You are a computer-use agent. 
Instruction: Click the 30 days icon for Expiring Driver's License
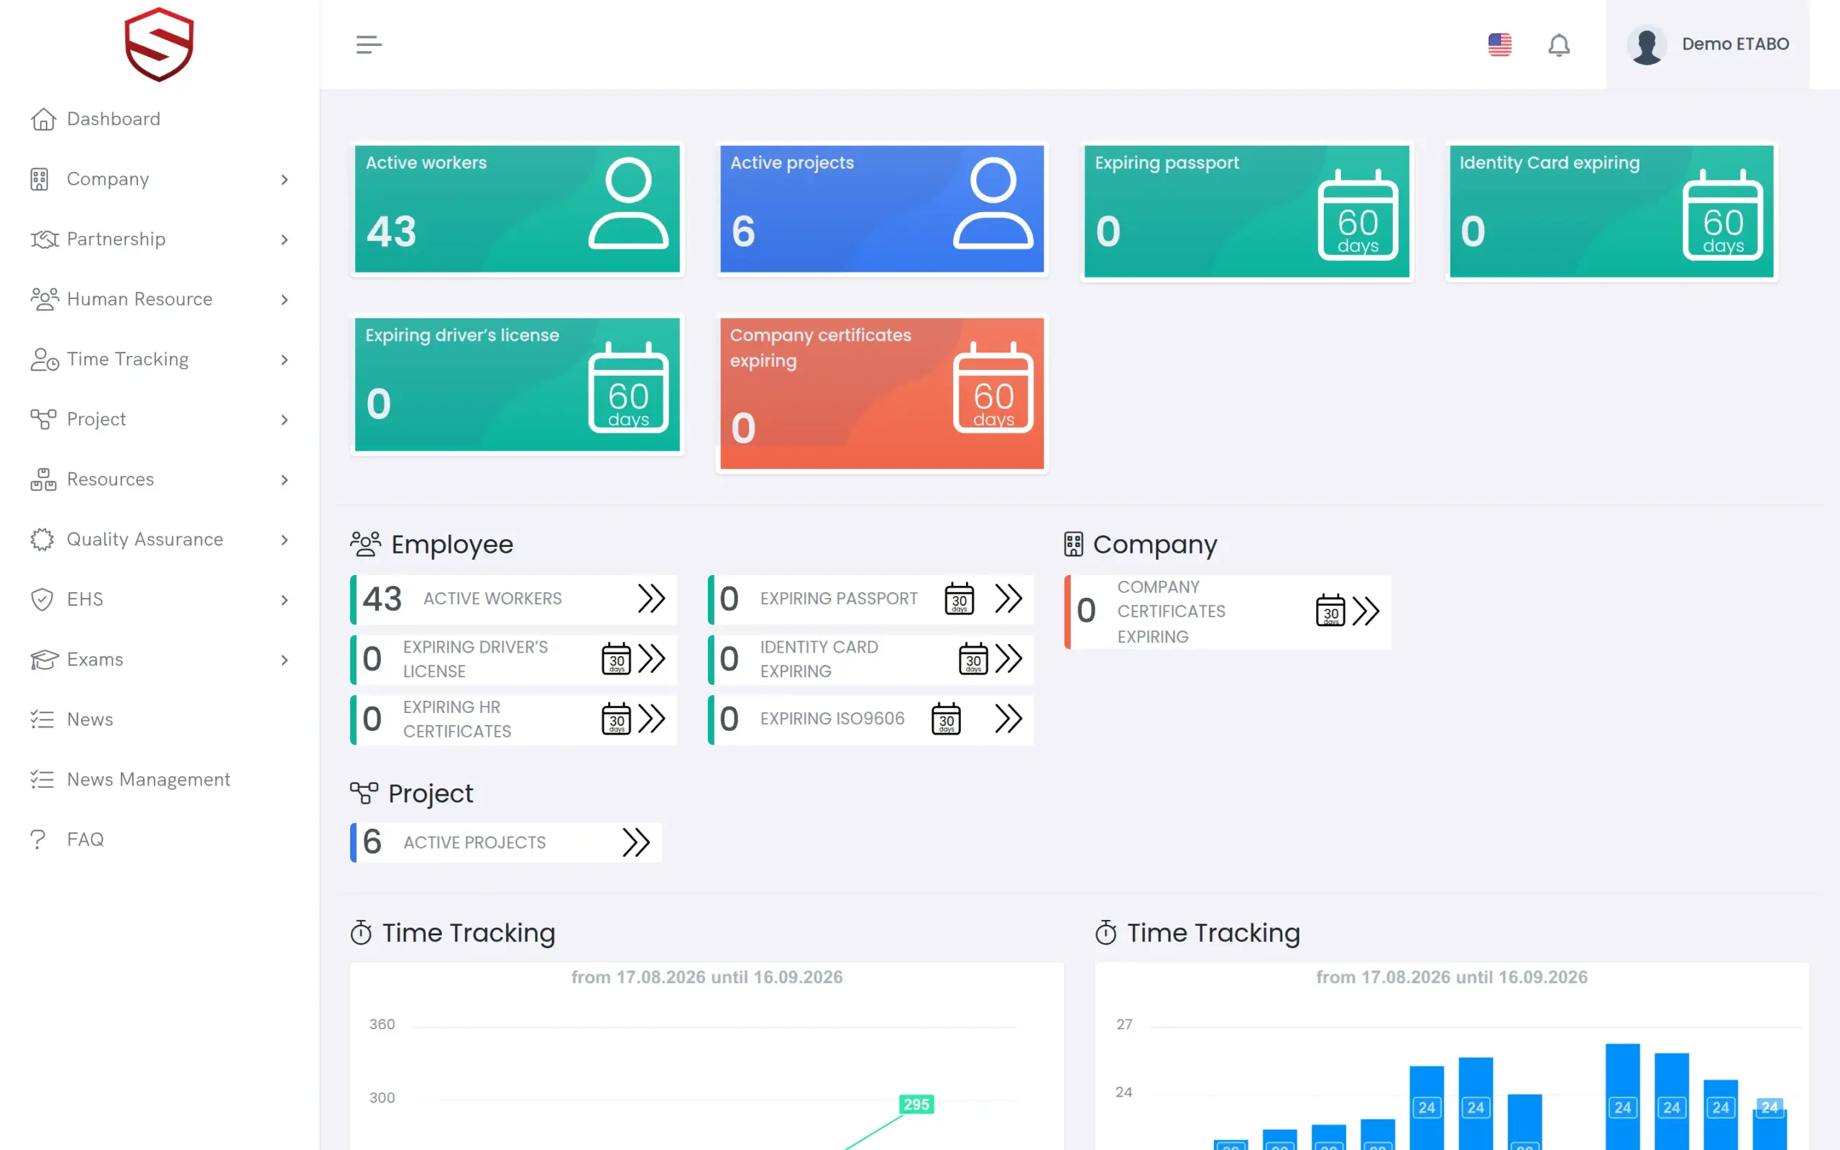(x=616, y=658)
